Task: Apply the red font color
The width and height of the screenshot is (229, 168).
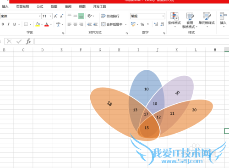Action: tap(47, 24)
